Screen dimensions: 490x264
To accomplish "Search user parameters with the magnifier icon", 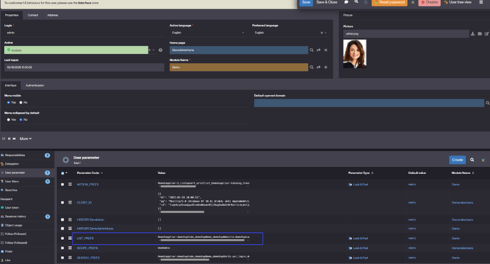I will coord(472,160).
